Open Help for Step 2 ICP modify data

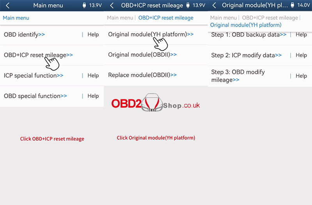(301, 55)
